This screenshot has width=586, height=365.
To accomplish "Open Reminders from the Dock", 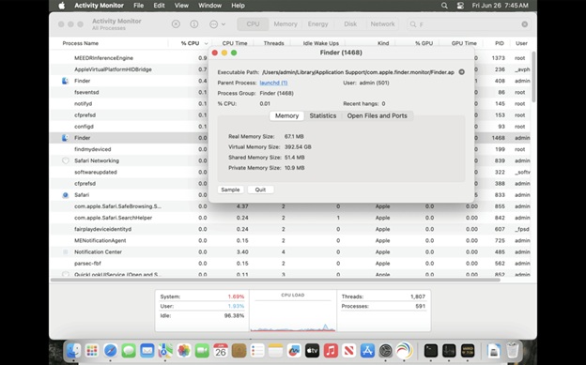I will click(x=257, y=351).
